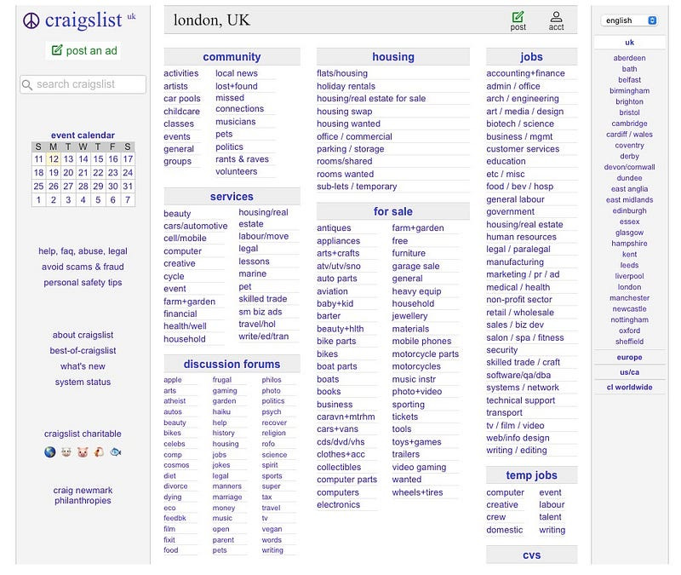Click the craigslist peace sign logo icon
Screen dimensions: 681x575
click(x=31, y=20)
